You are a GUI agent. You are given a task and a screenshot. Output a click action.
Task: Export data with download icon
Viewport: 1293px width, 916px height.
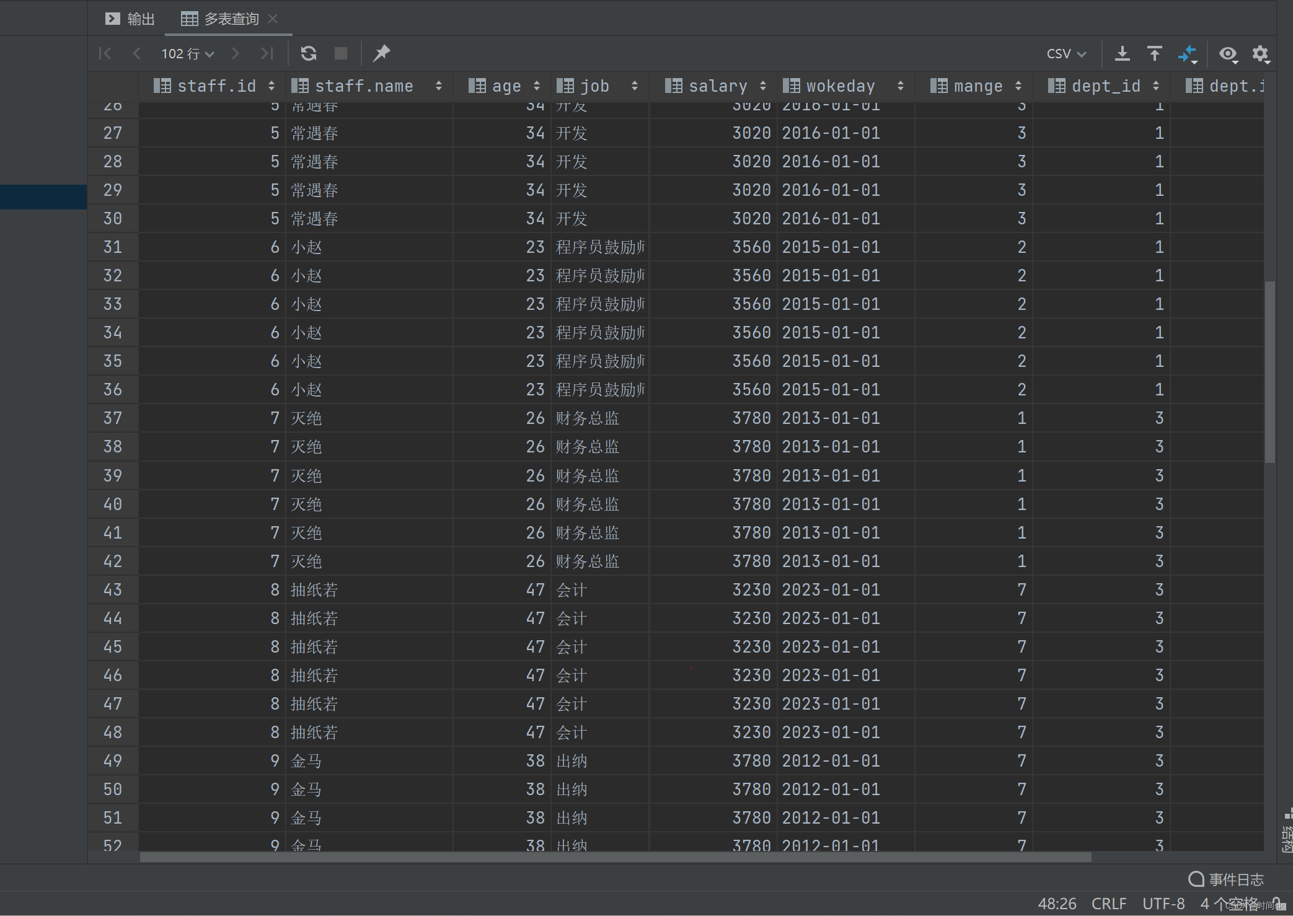[x=1122, y=54]
